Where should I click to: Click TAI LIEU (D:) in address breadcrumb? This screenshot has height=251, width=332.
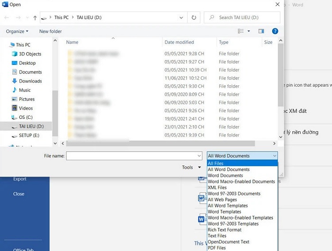(x=89, y=18)
